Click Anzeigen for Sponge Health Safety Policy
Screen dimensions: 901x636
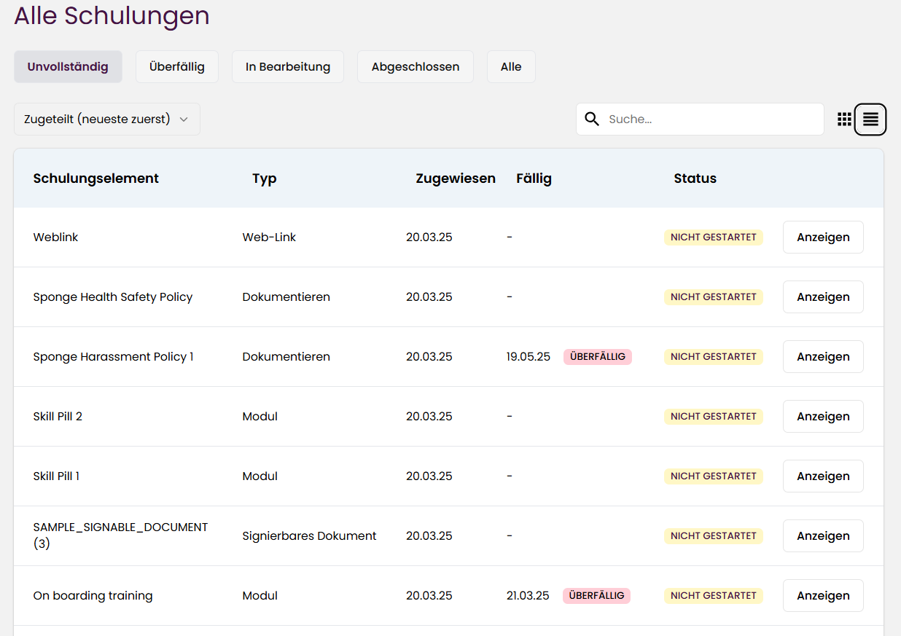point(823,297)
